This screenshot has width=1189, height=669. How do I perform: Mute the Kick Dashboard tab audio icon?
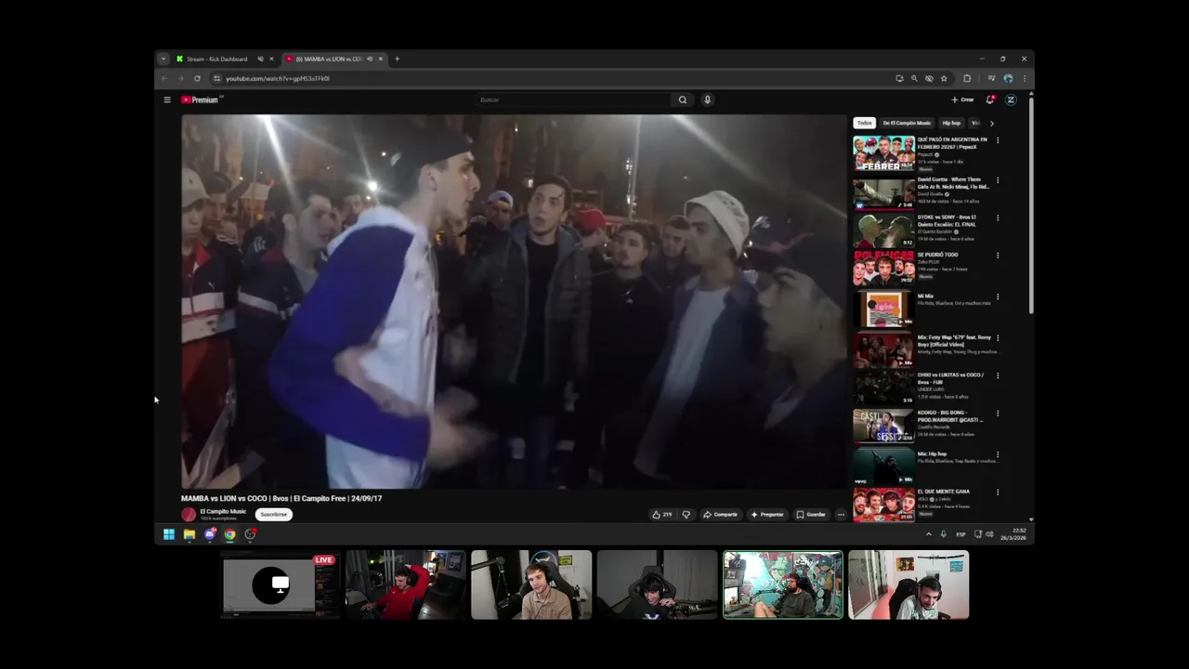260,59
